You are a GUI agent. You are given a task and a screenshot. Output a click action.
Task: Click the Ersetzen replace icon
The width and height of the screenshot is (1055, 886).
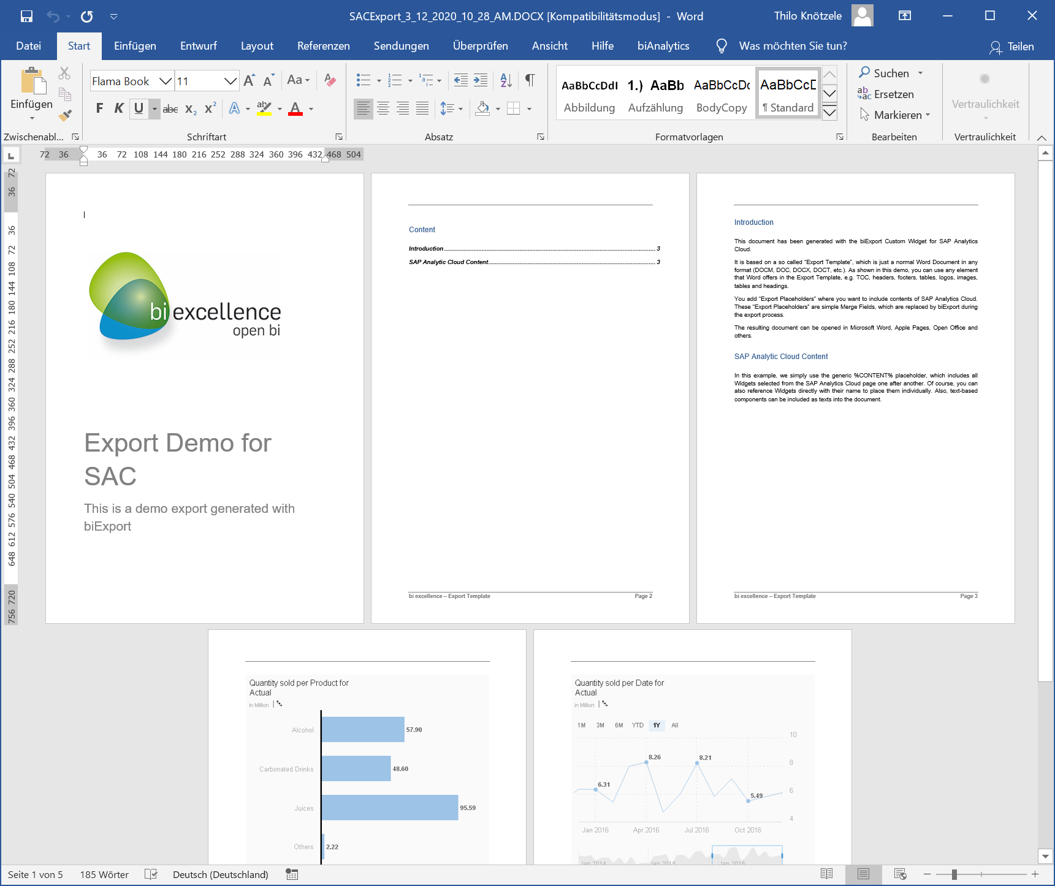[864, 94]
